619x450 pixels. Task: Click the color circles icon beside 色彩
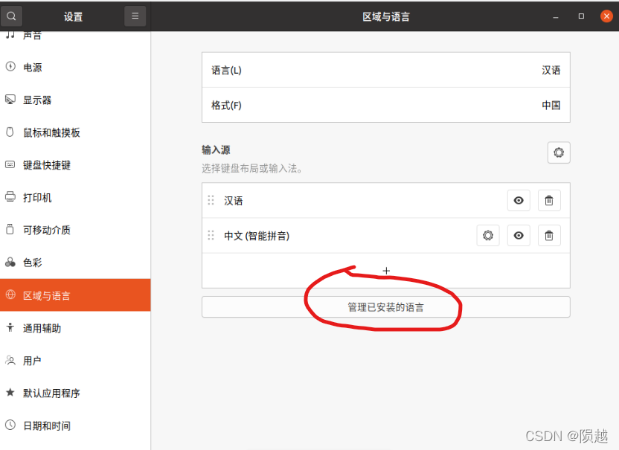(10, 262)
